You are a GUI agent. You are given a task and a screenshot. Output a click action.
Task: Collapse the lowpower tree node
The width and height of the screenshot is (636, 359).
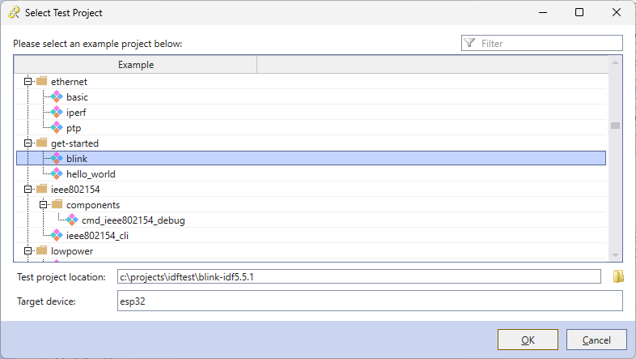point(28,251)
